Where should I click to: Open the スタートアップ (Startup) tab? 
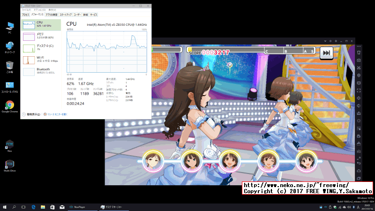click(66, 15)
